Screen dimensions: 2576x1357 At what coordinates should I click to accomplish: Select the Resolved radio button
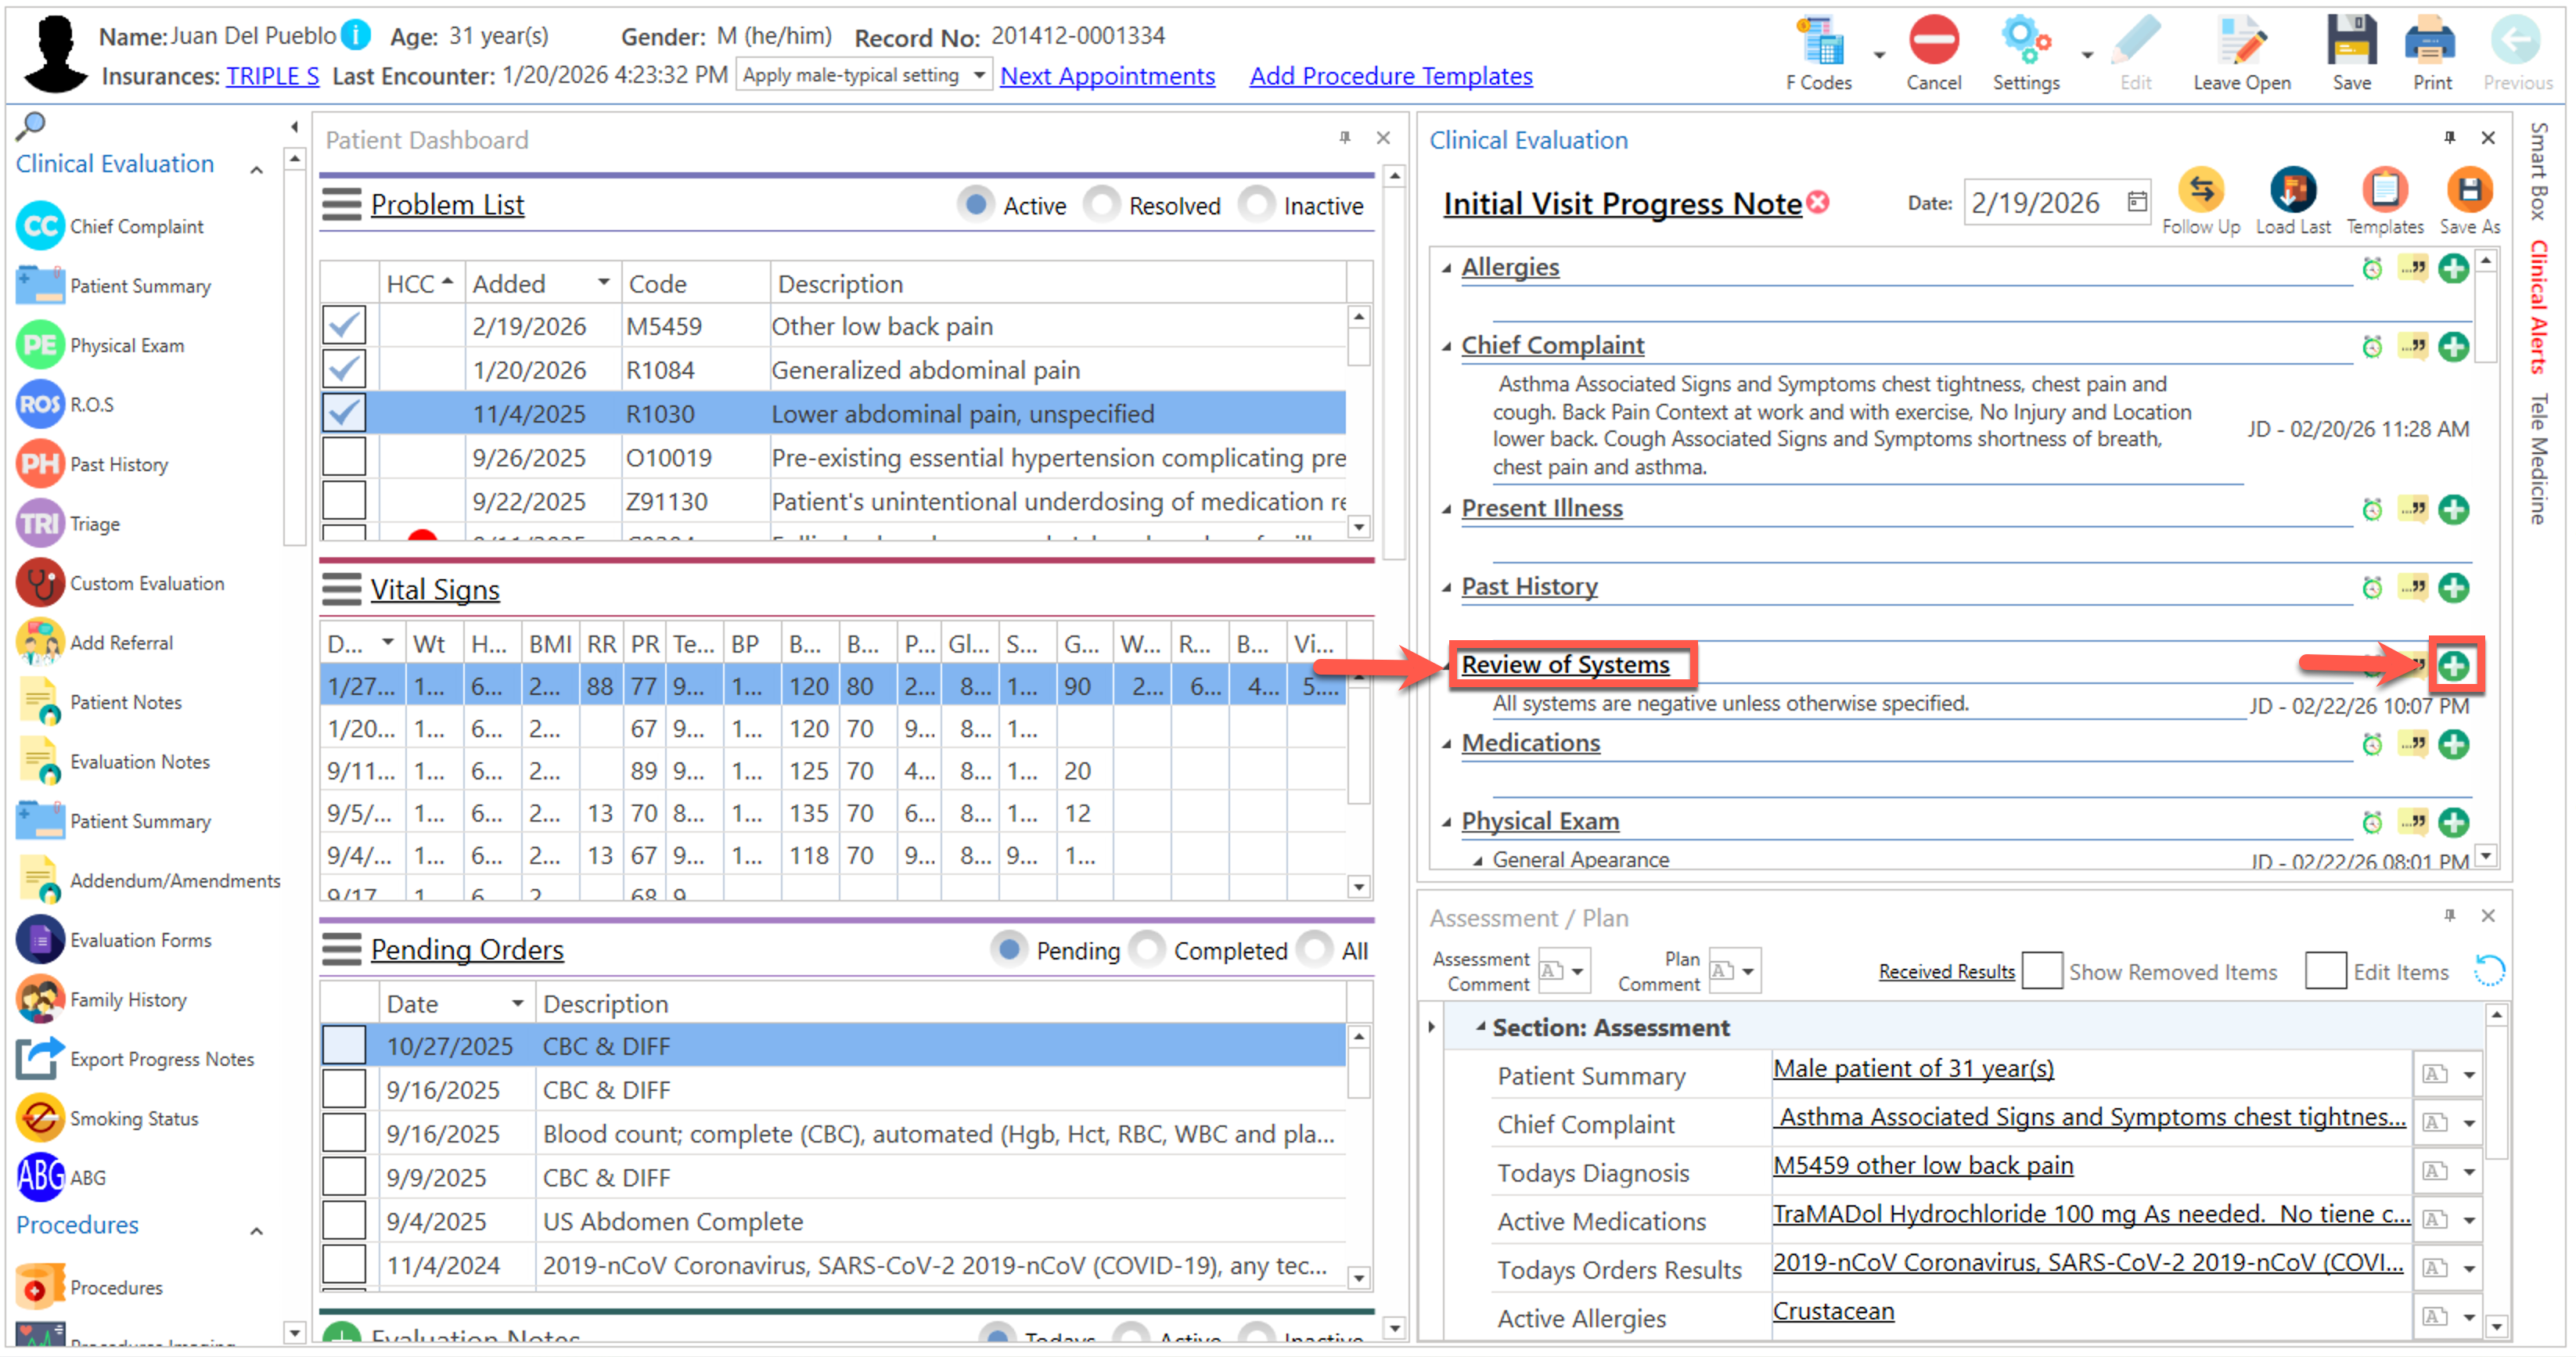click(x=1102, y=205)
